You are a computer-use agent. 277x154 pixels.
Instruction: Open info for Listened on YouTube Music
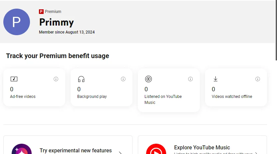[190, 79]
